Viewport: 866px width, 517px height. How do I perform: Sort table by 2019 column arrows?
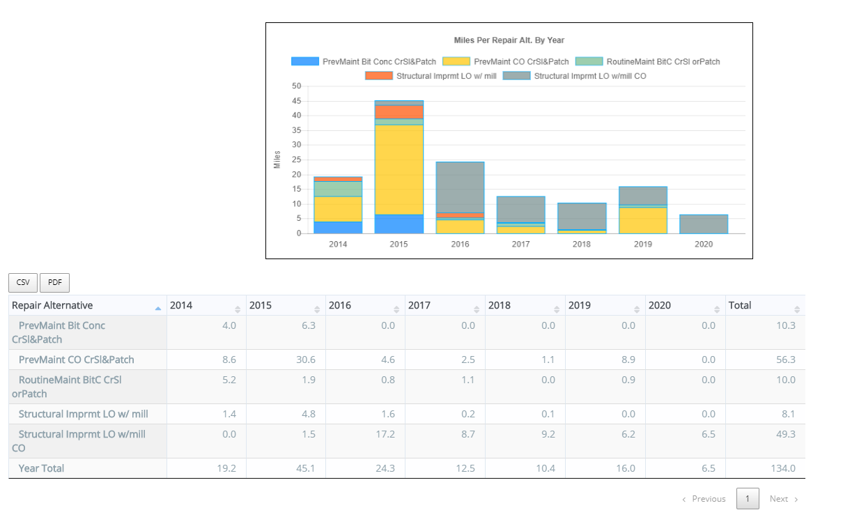[637, 309]
